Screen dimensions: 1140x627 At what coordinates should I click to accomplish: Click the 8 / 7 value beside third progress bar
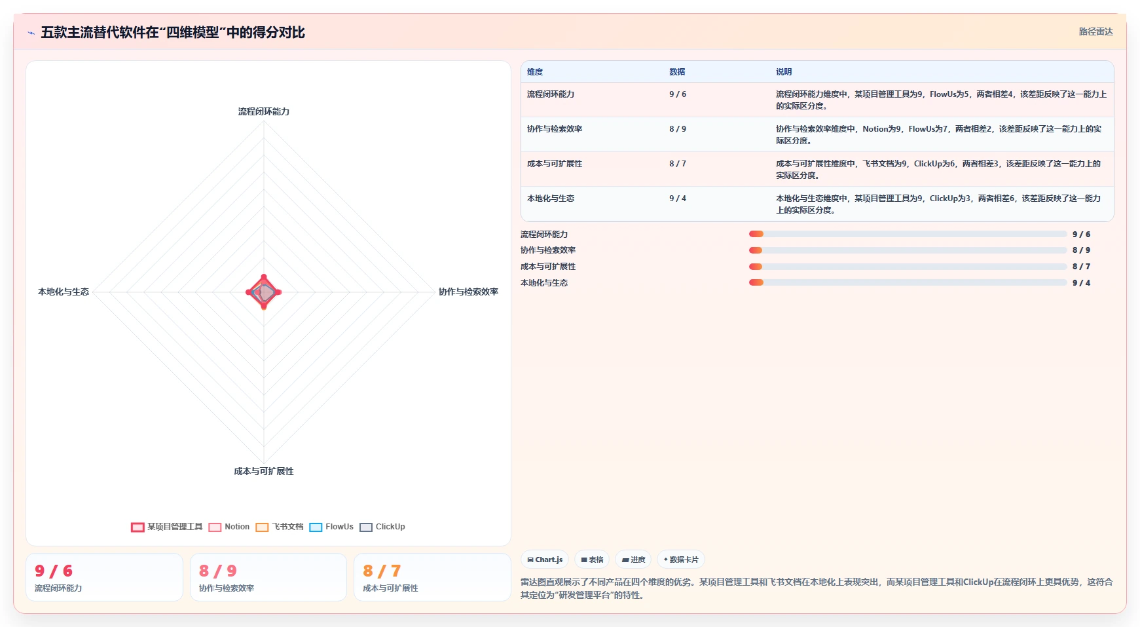(1081, 267)
